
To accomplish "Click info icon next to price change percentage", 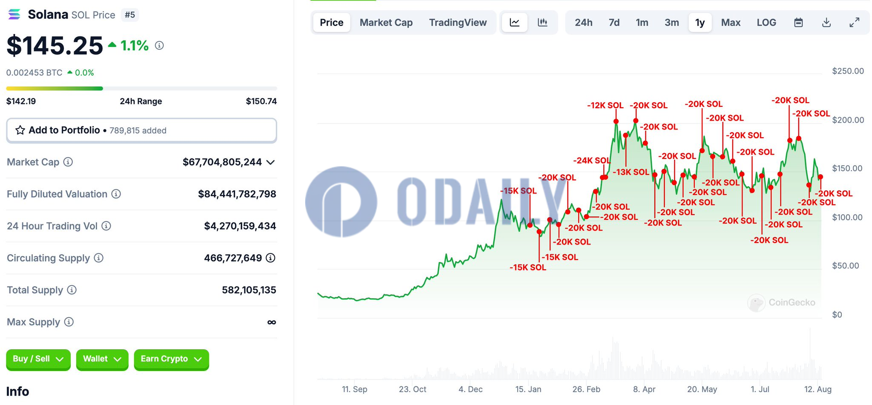I will coord(159,45).
